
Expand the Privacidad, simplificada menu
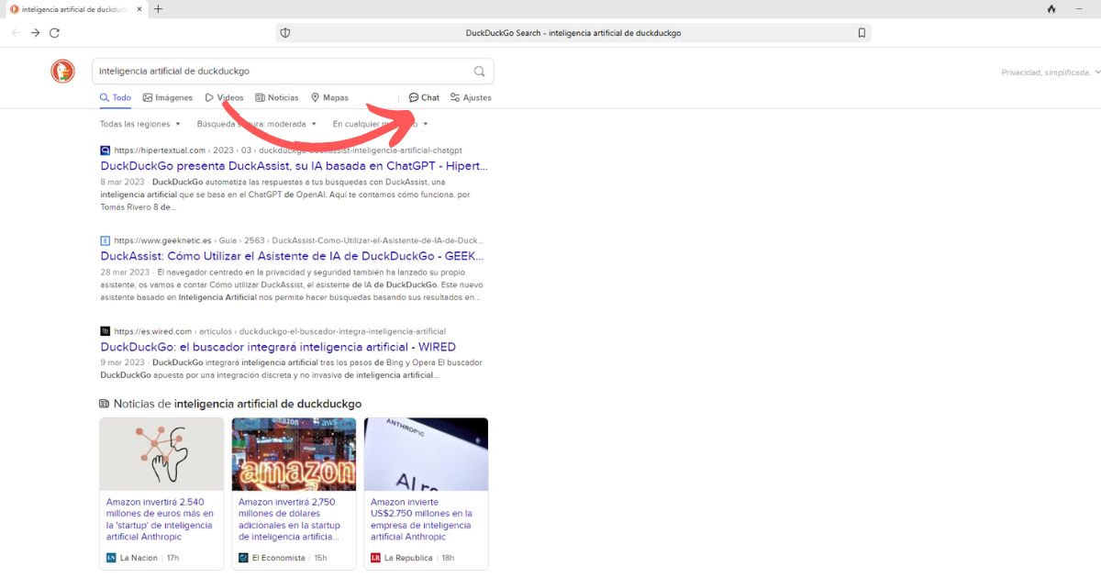[x=1050, y=72]
